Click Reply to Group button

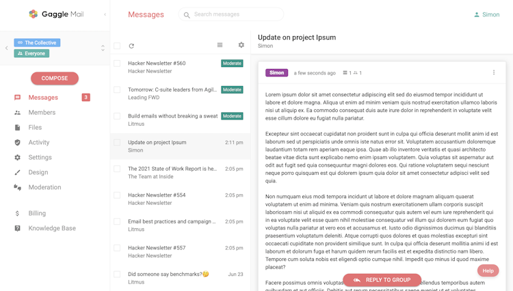382,280
